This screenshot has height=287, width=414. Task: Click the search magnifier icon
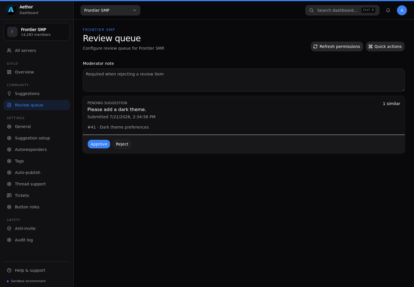click(311, 10)
